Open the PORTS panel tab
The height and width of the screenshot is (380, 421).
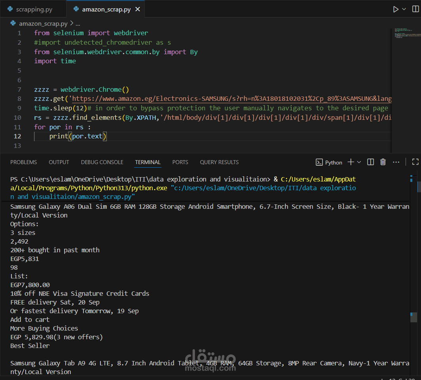pos(180,162)
